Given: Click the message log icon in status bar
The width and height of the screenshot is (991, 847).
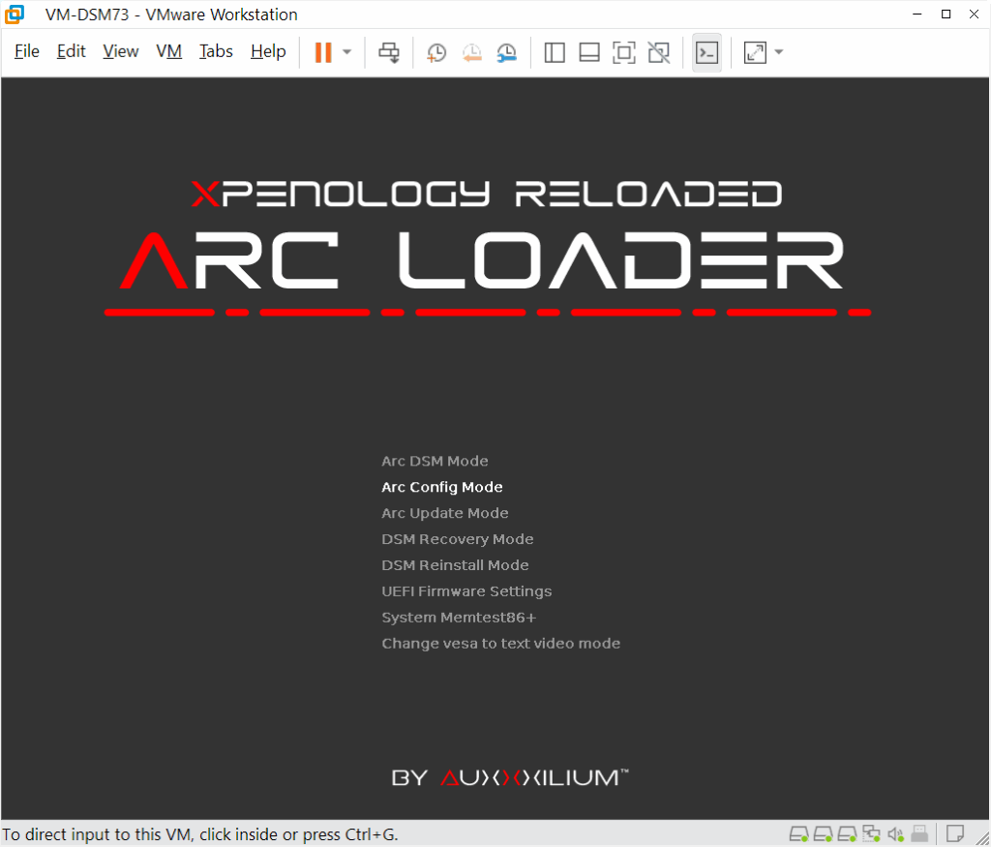Looking at the screenshot, I should 955,833.
